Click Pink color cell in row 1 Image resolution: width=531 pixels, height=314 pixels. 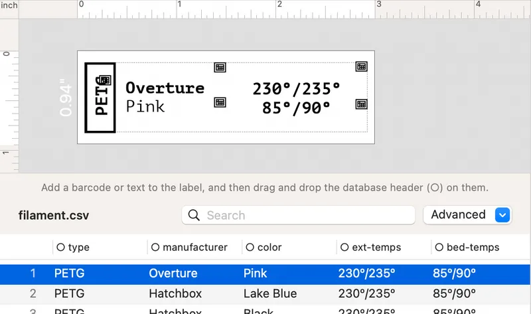256,274
